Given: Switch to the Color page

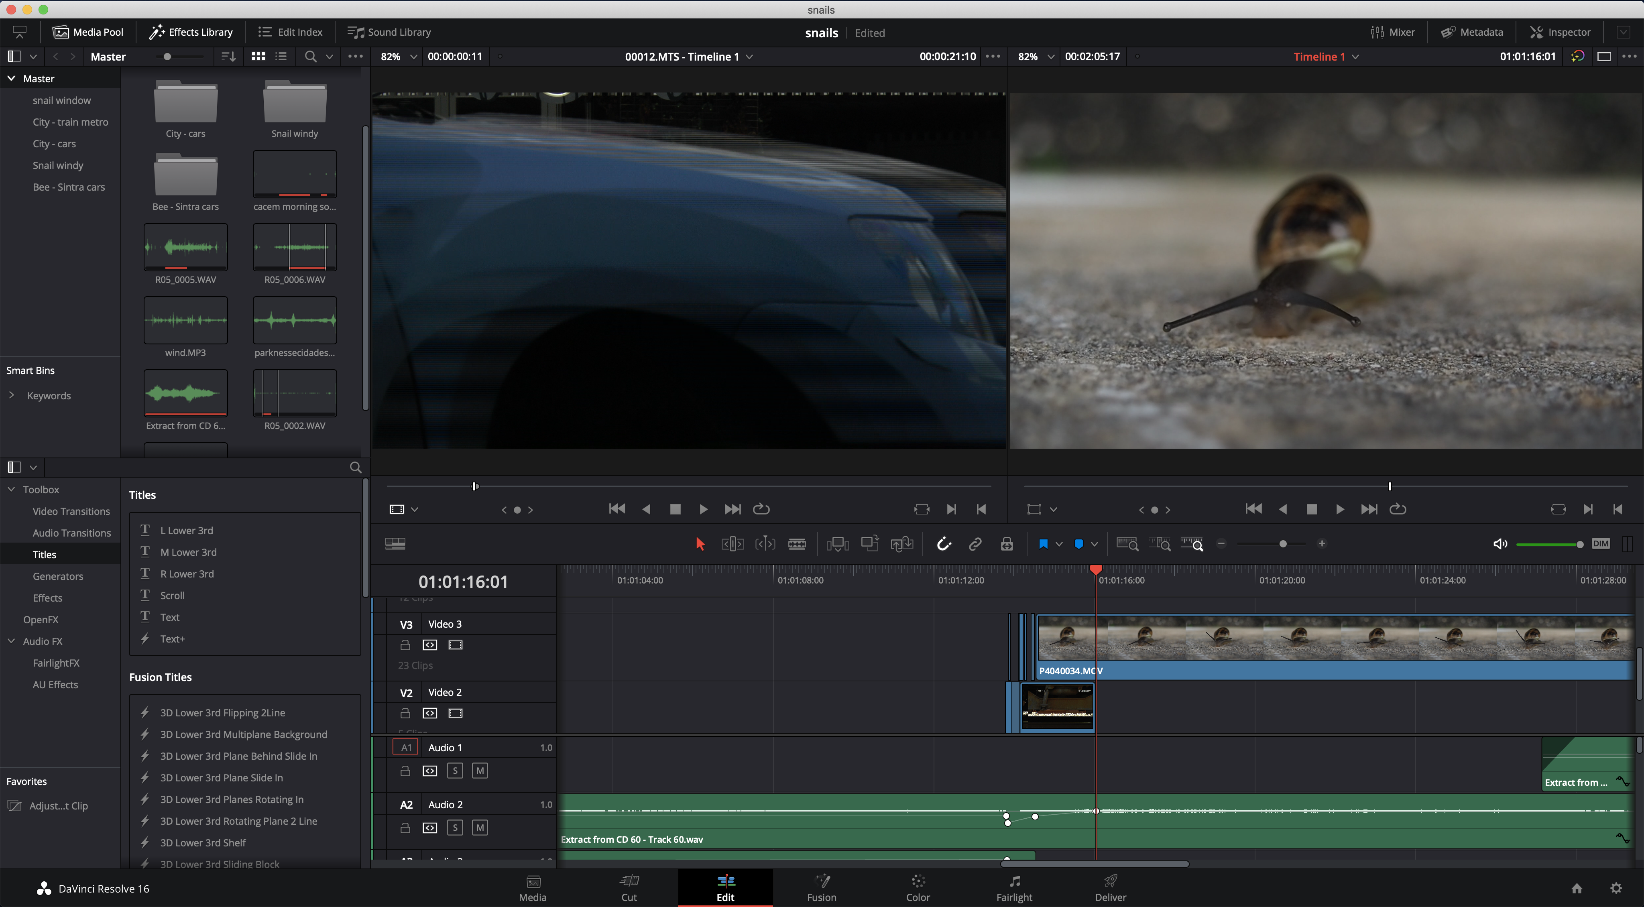Looking at the screenshot, I should point(918,888).
